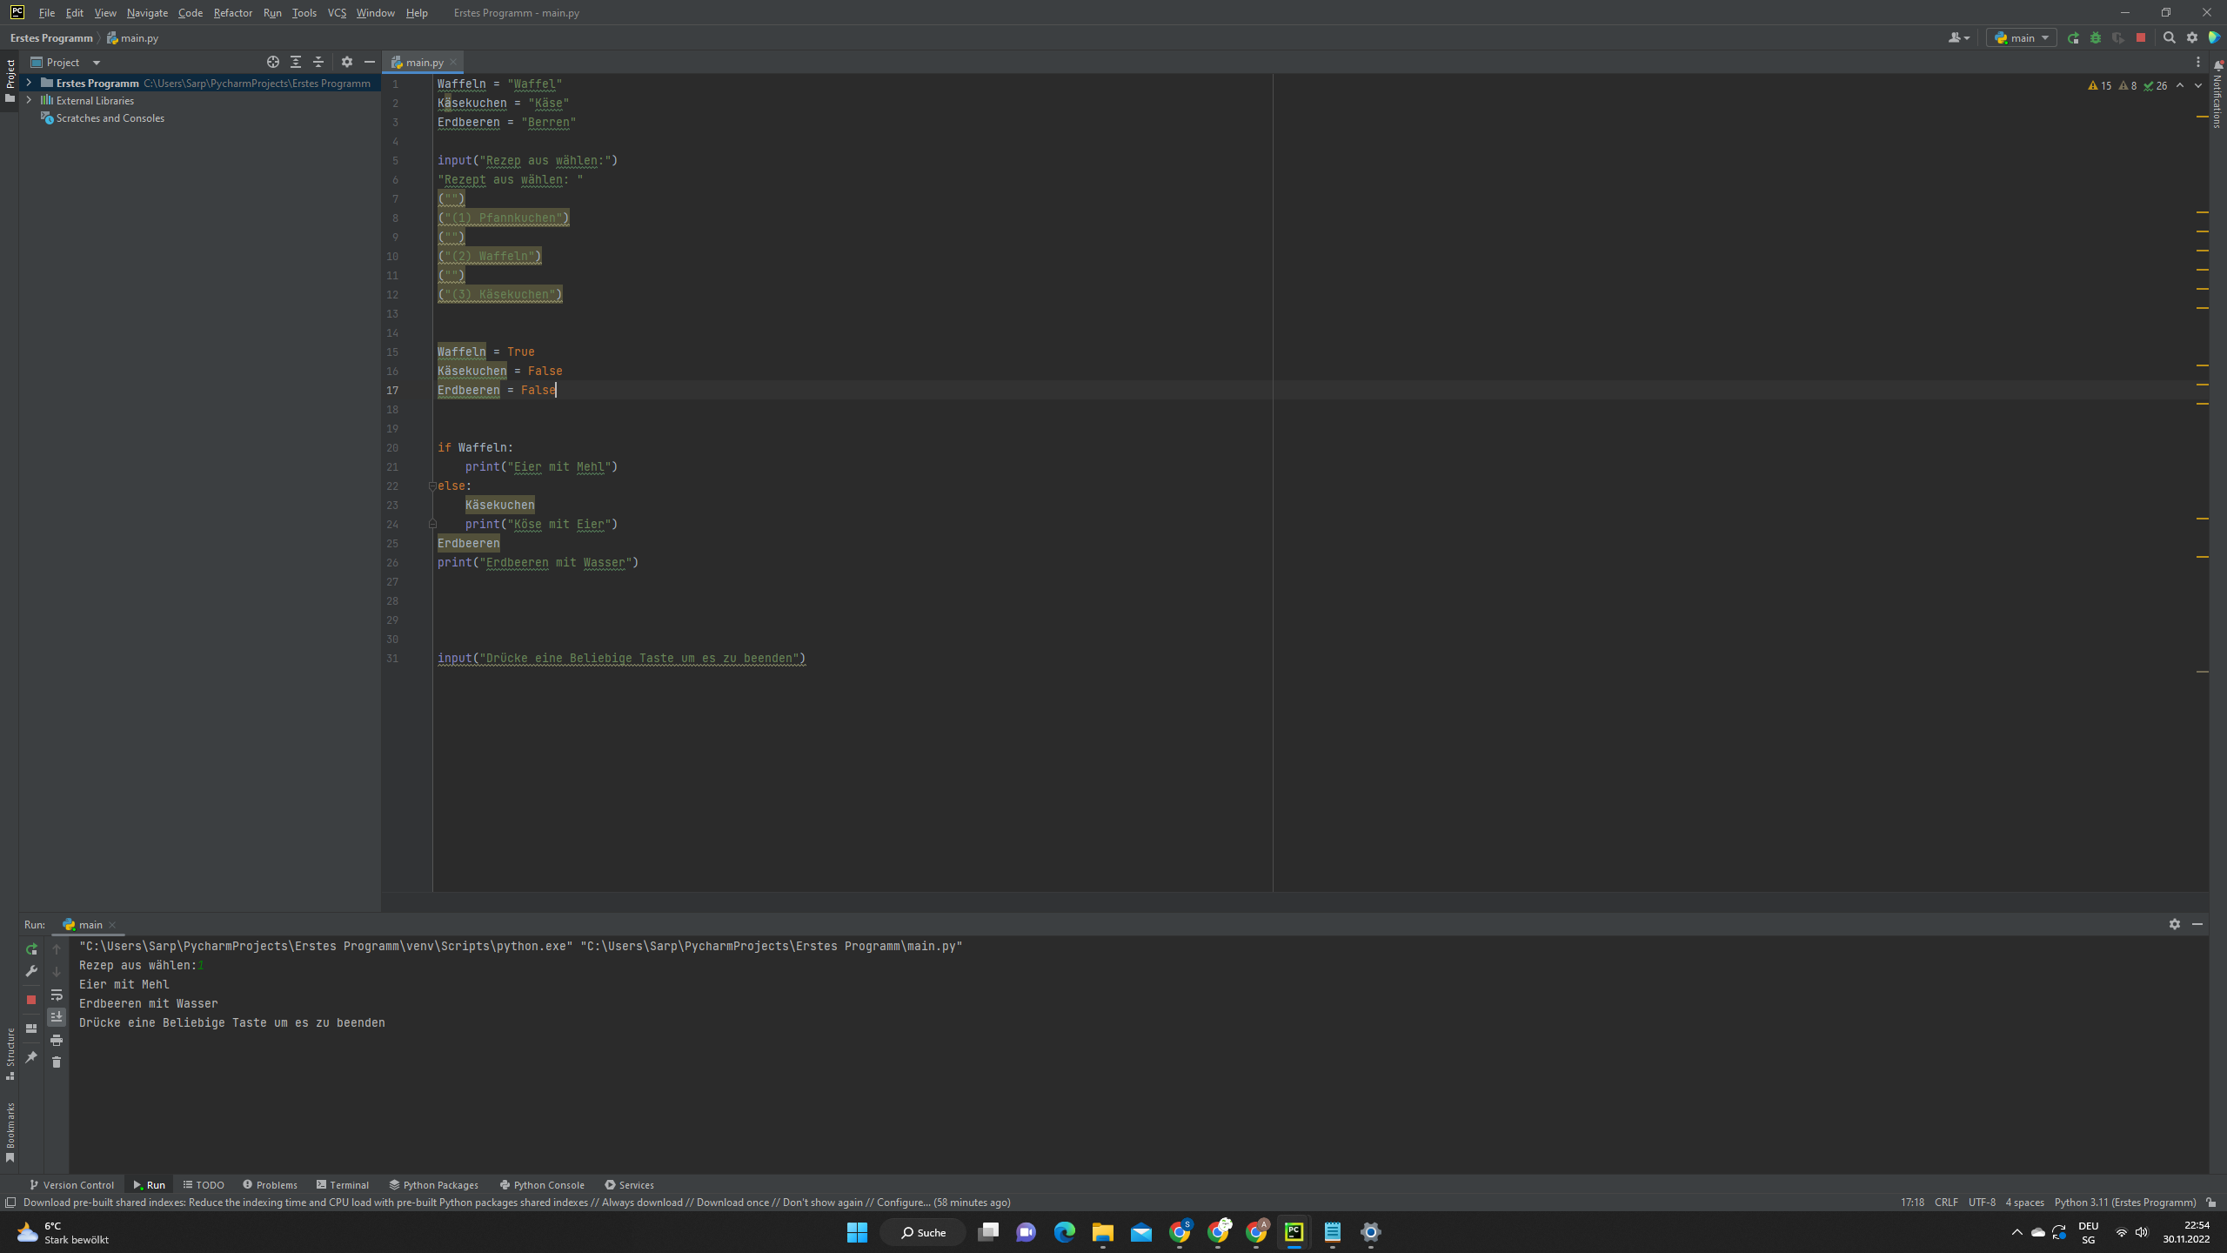This screenshot has height=1253, width=2227.
Task: Pin the Run tab with pin icon
Action: (31, 1057)
